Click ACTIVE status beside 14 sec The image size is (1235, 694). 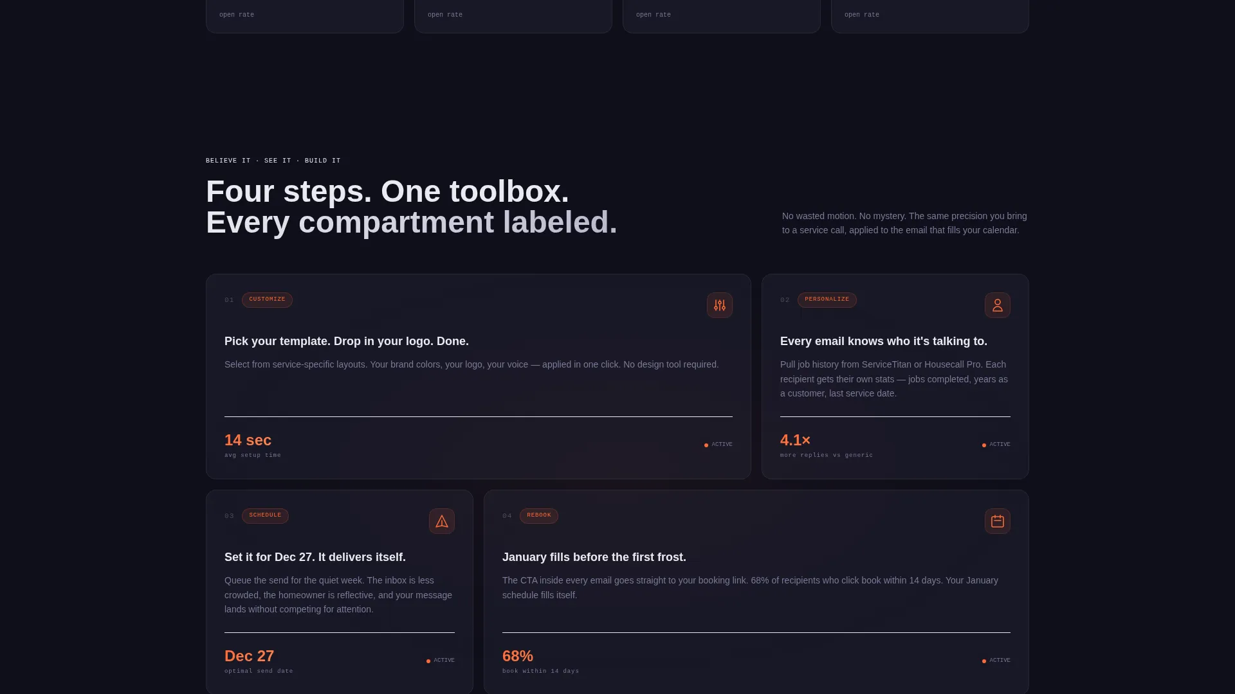click(718, 445)
